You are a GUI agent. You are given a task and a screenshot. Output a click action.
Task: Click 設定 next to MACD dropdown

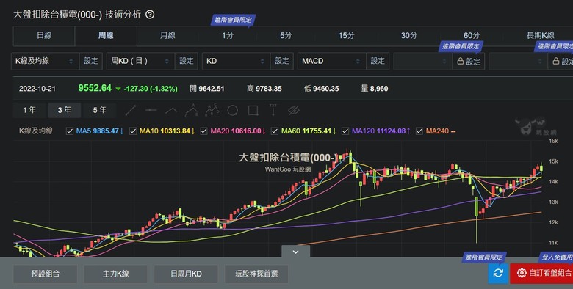click(378, 61)
